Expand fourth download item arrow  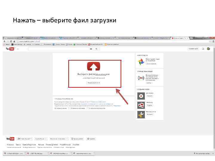click(x=94, y=154)
